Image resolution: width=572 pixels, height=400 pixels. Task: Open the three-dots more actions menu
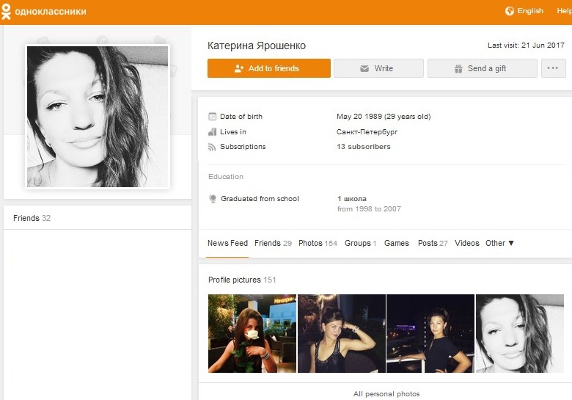[553, 68]
